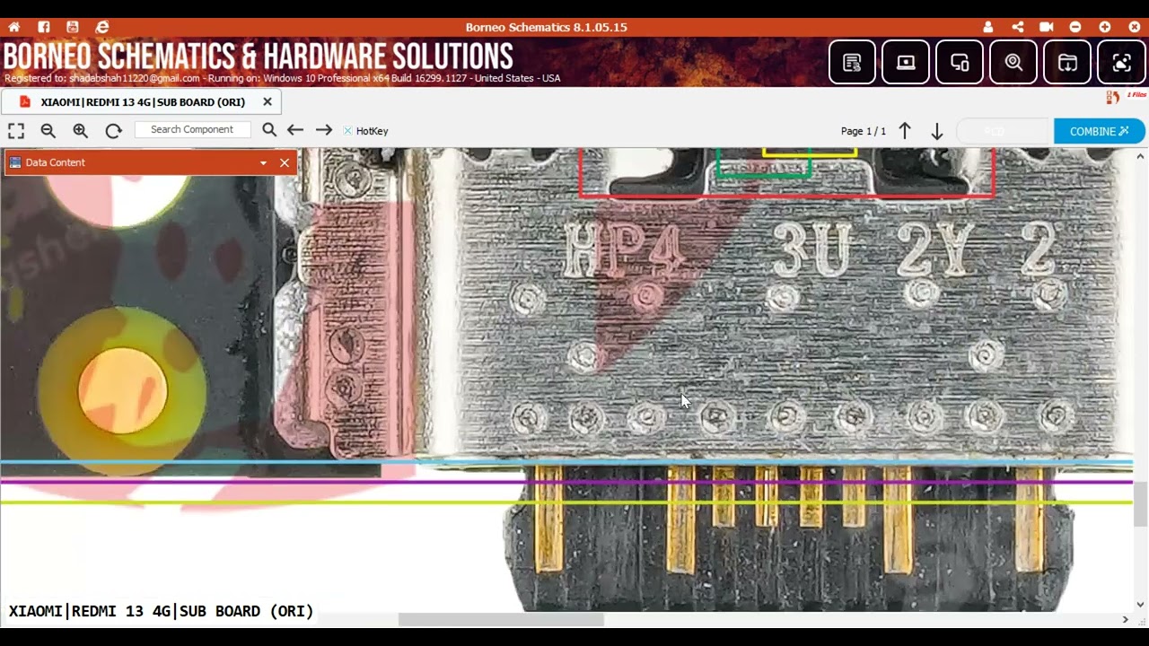Viewport: 1149px width, 646px height.
Task: Click the faded PCB button
Action: (1004, 131)
